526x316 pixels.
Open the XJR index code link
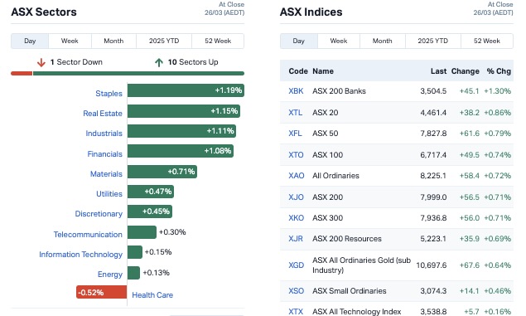click(296, 239)
